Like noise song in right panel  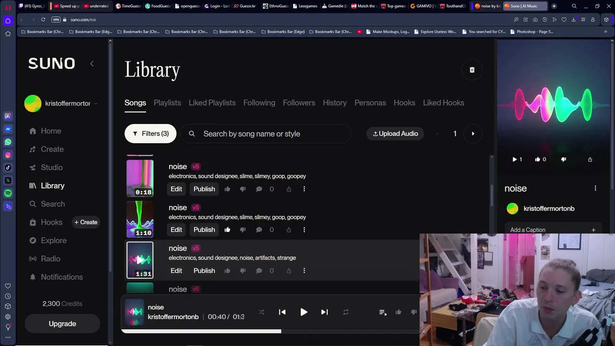[x=538, y=159]
